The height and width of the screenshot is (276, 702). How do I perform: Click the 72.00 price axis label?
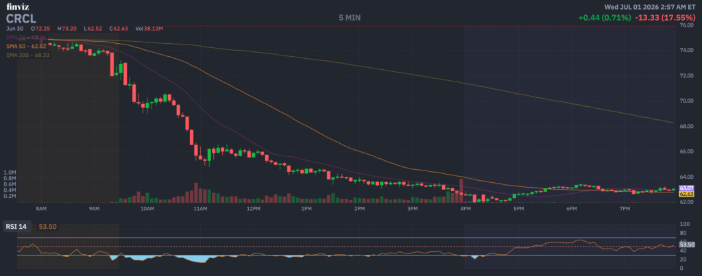pos(687,76)
